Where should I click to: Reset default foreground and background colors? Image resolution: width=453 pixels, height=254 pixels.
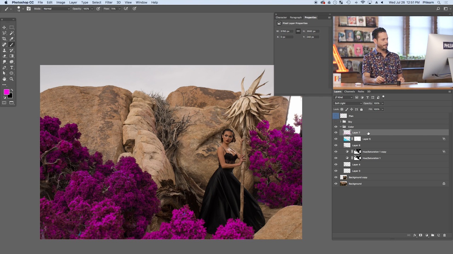point(4,98)
